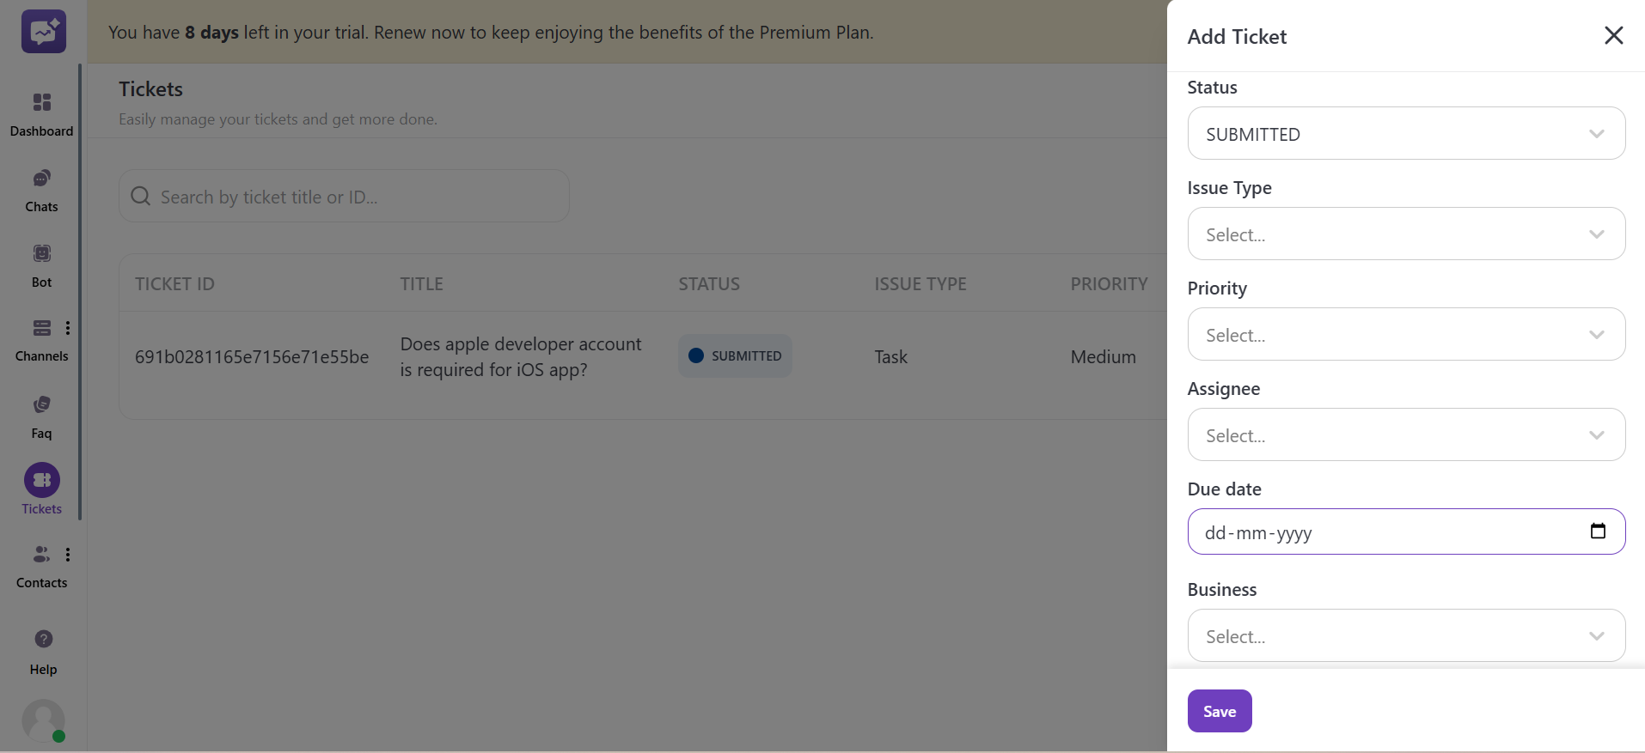
Task: Open the Bot section icon
Action: click(41, 254)
